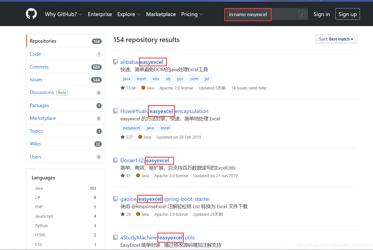Filter by PHP language
Screen dimensions: 373x250
[x=65, y=207]
